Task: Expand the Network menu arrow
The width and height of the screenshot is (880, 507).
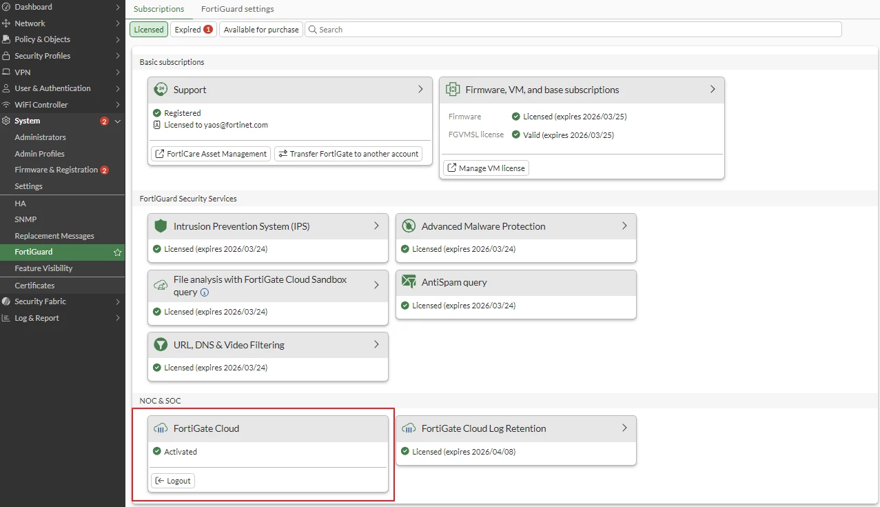Action: point(118,23)
